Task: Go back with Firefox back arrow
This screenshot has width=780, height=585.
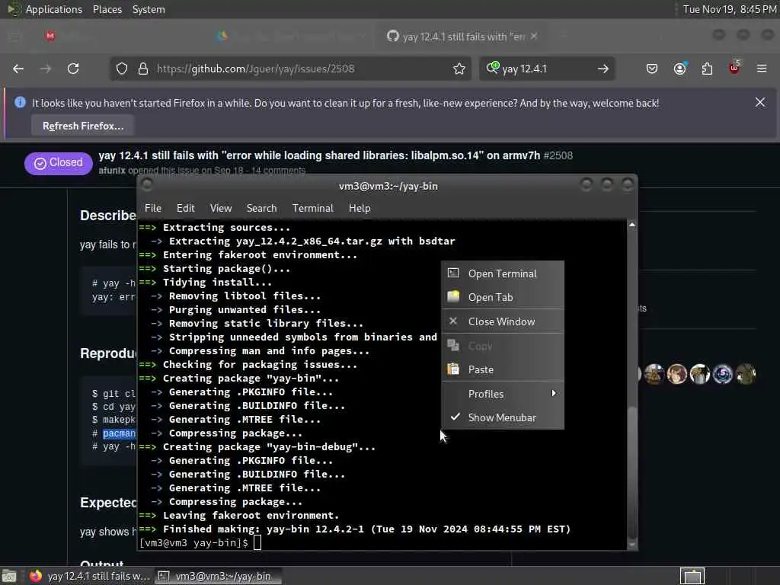Action: click(x=18, y=69)
